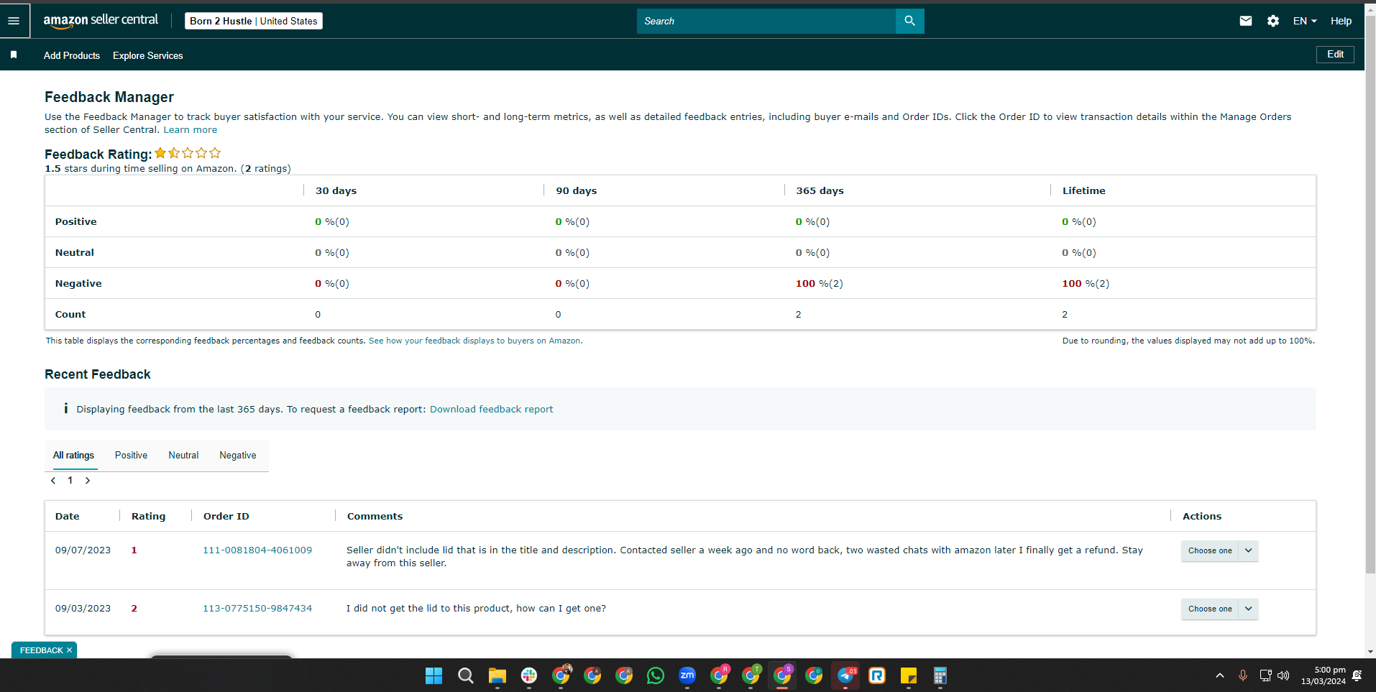The width and height of the screenshot is (1376, 692).
Task: Click Download feedback report link
Action: [x=491, y=409]
